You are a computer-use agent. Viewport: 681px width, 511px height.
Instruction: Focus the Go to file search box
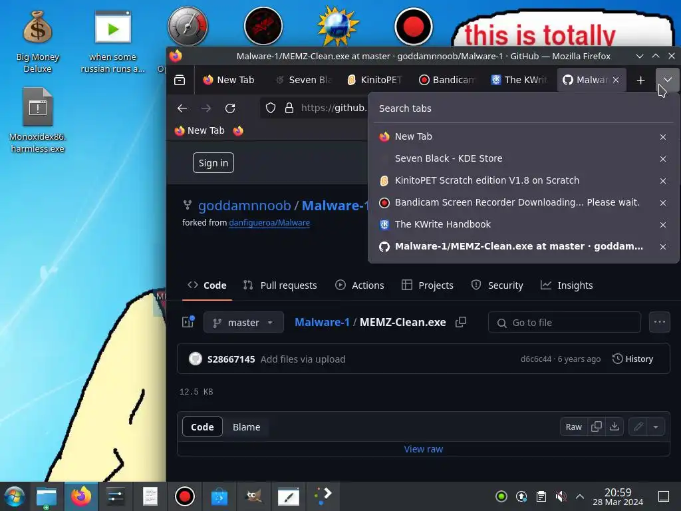click(564, 323)
